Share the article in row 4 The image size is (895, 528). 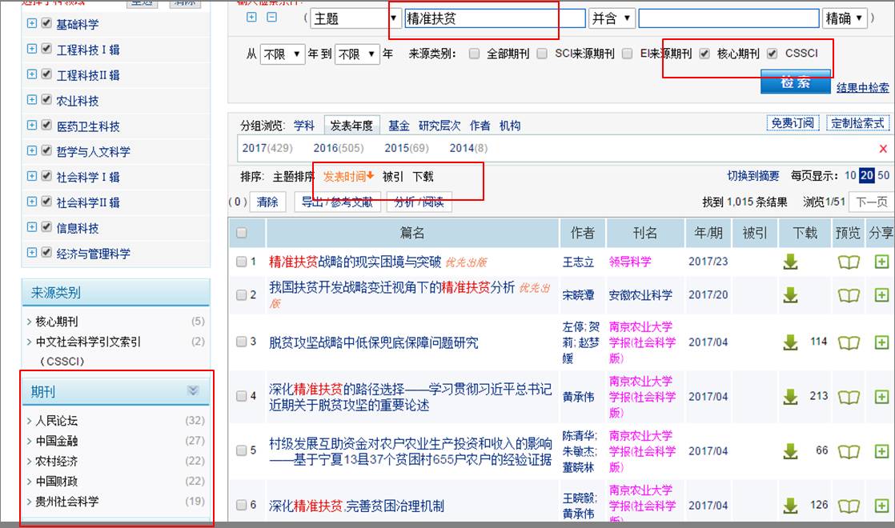[x=881, y=396]
